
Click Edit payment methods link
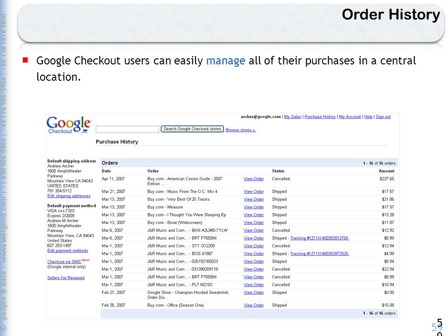68,251
